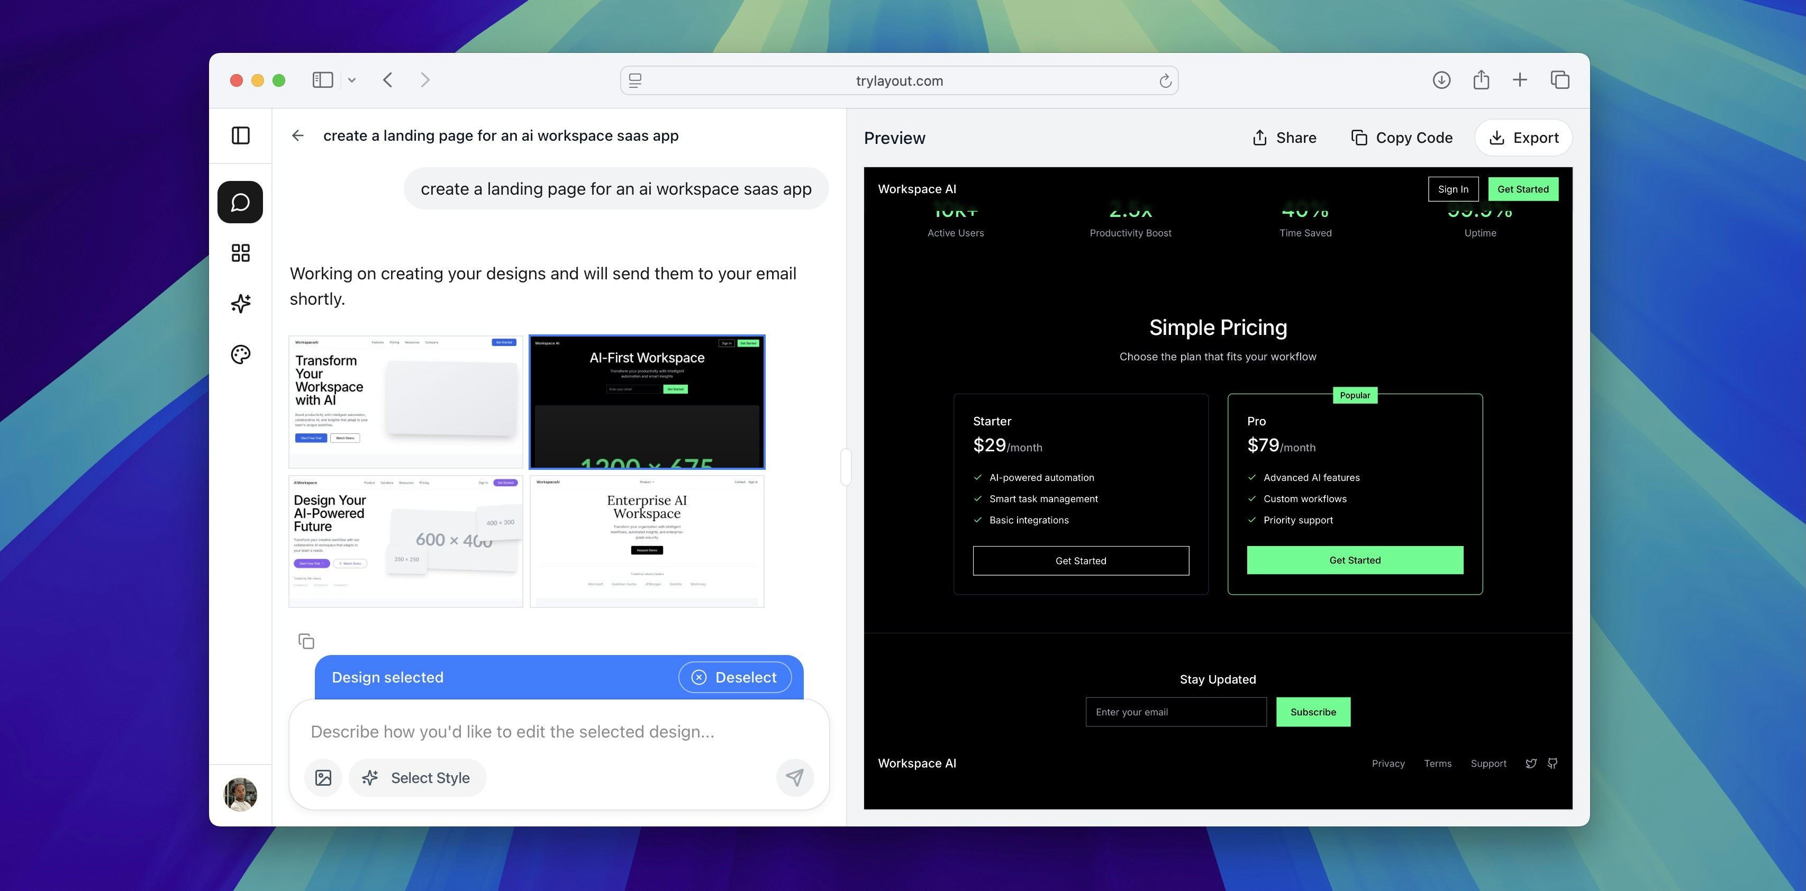Click the Export button

pos(1523,138)
